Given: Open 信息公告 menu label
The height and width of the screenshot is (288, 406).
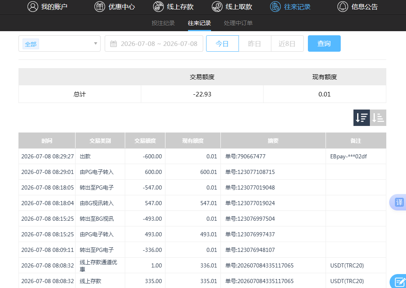Looking at the screenshot, I should 365,7.
